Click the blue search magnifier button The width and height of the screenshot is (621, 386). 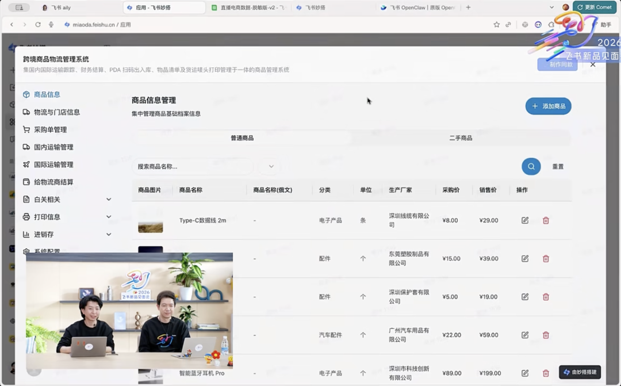(531, 166)
